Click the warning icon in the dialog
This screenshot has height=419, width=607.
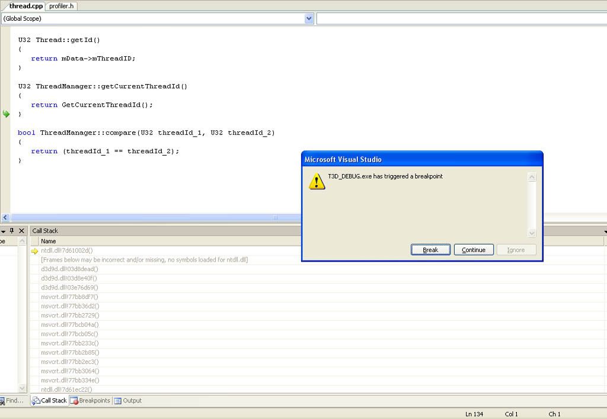click(317, 182)
